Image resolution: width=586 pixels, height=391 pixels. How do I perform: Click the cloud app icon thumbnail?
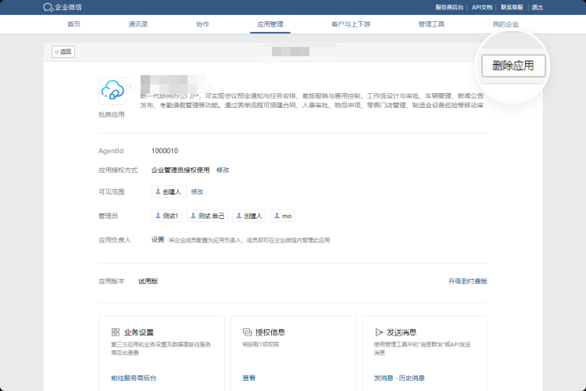113,91
